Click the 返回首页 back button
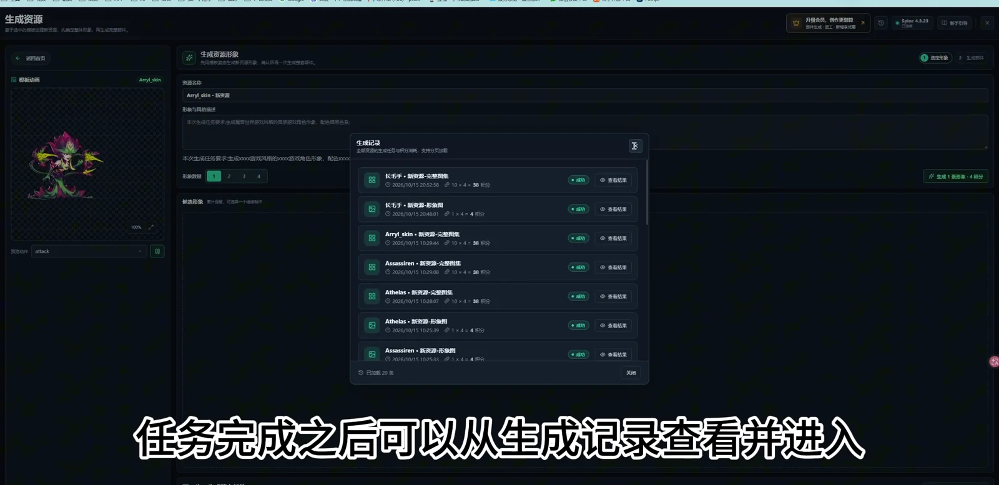999x485 pixels. tap(31, 59)
